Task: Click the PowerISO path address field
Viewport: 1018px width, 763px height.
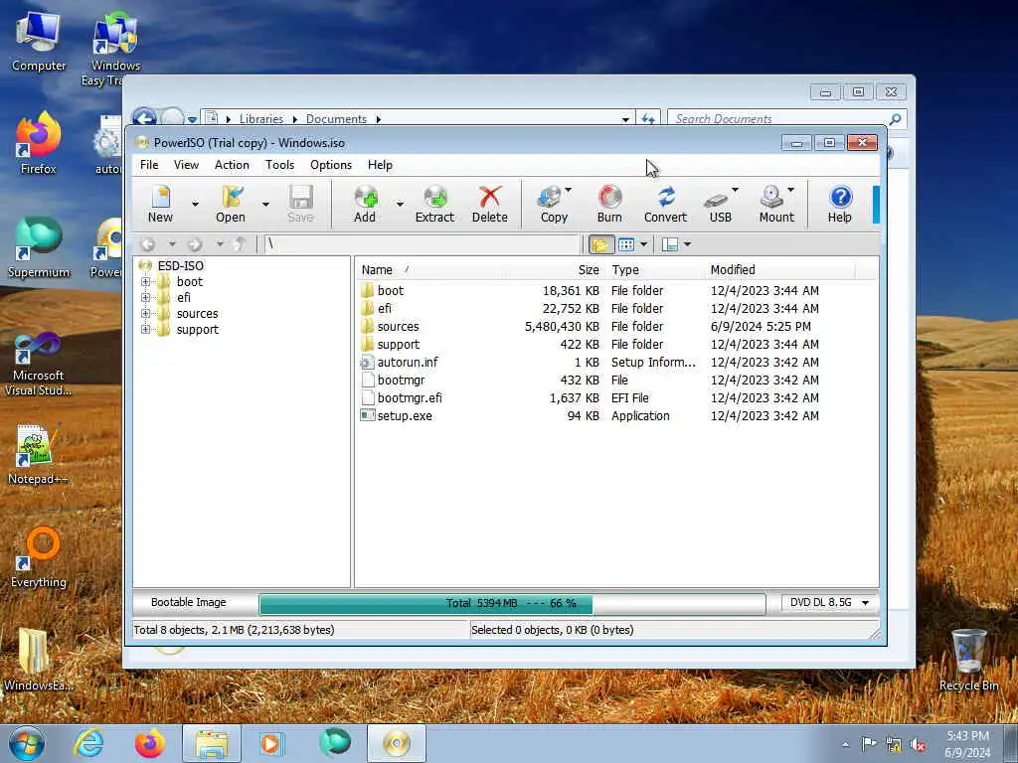Action: click(x=422, y=244)
